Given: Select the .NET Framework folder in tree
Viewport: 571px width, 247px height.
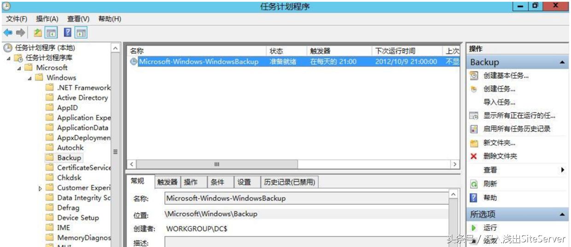Looking at the screenshot, I should (x=84, y=88).
